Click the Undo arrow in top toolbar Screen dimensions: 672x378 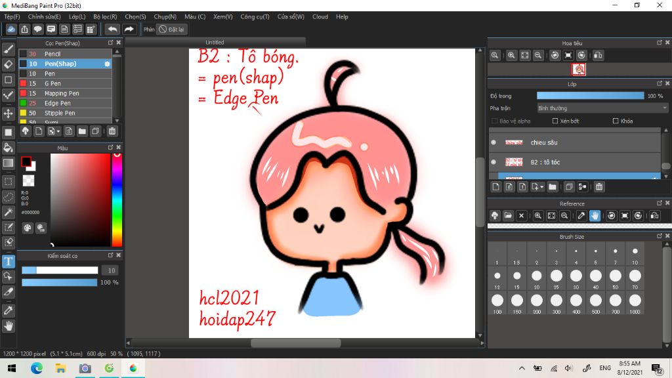point(112,29)
